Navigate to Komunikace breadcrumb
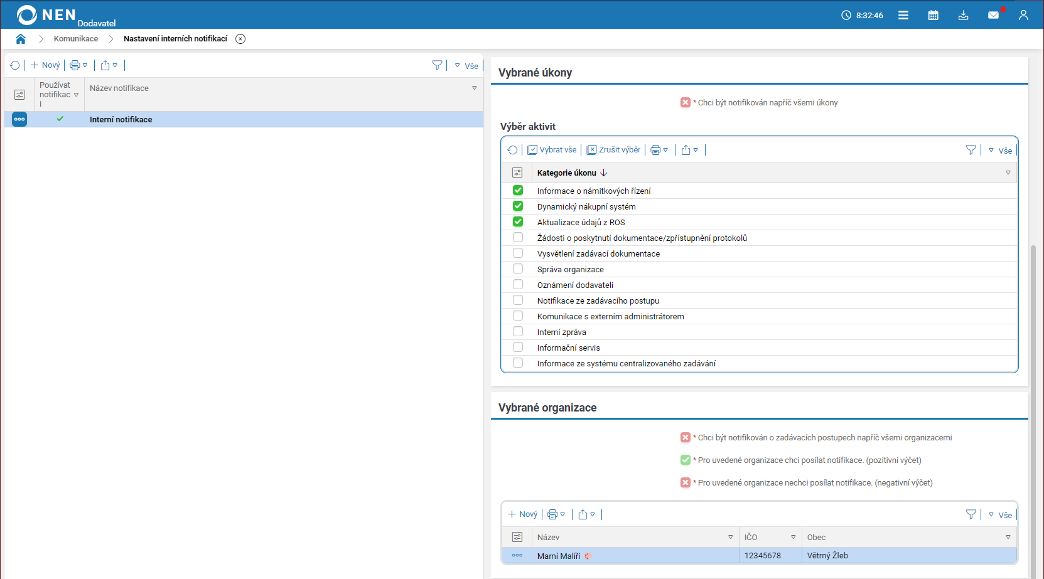This screenshot has height=579, width=1044. click(x=76, y=39)
